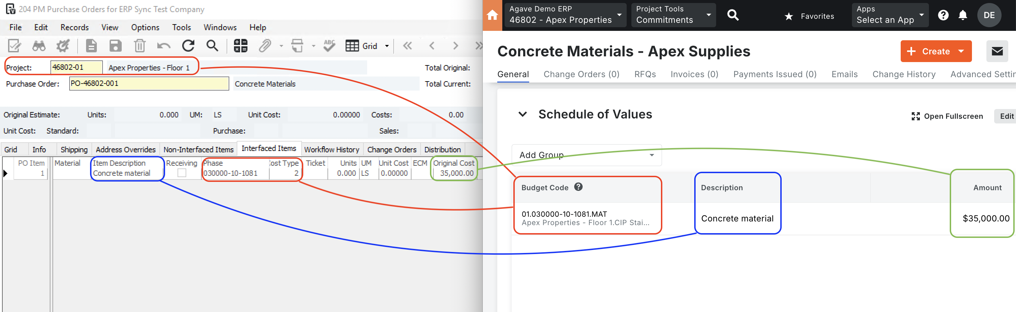The width and height of the screenshot is (1016, 312).
Task: Open the Records menu
Action: coord(75,27)
